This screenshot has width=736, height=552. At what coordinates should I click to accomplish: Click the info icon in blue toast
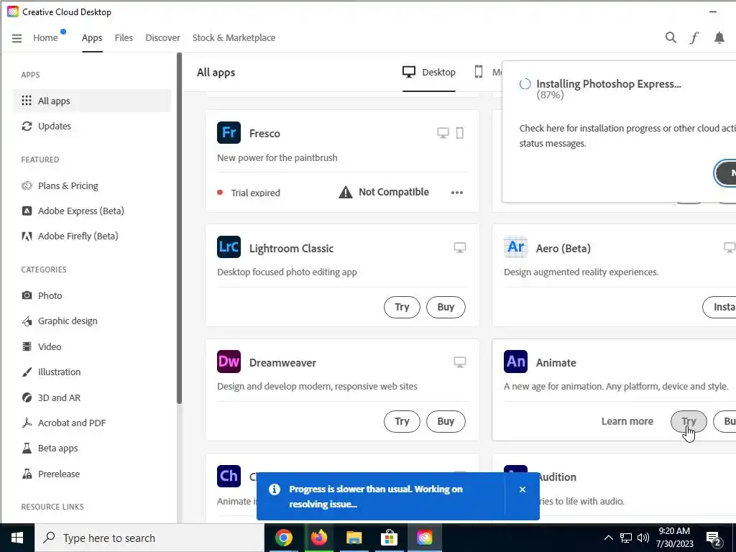pyautogui.click(x=275, y=489)
